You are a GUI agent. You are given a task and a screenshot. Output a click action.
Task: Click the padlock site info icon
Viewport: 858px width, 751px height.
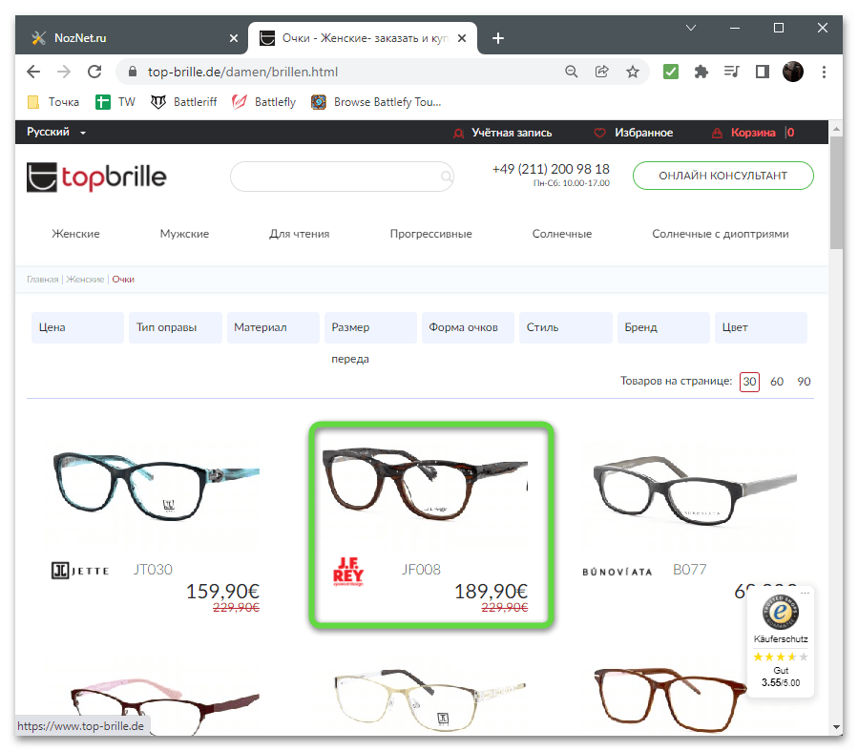tap(133, 72)
